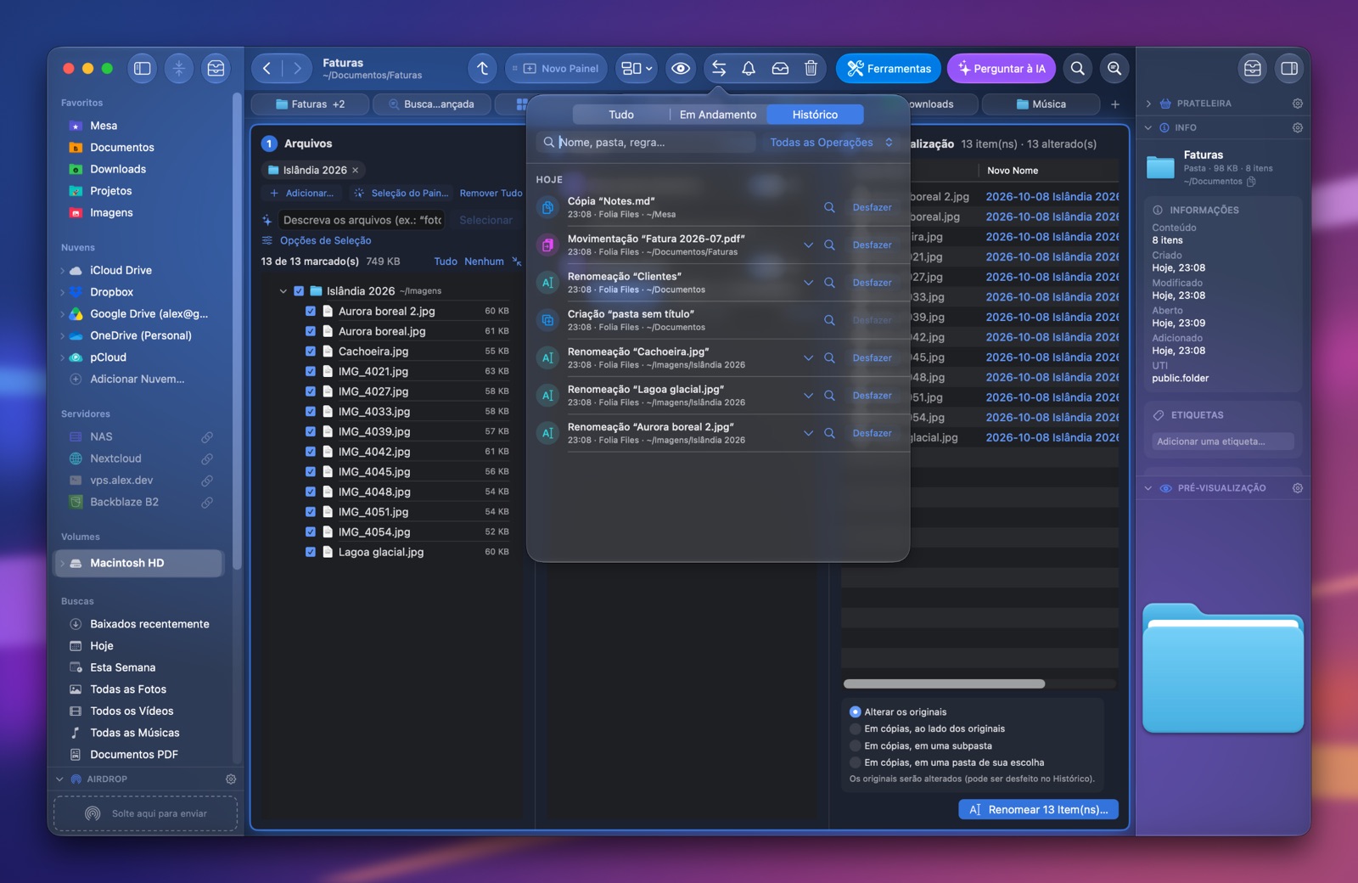Screen dimensions: 1358x883
Task: Uncheck Lagoa glacial.jpg checkbox
Action: pos(311,552)
